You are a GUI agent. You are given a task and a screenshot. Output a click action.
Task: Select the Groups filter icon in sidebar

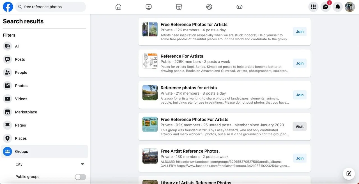tap(8, 152)
